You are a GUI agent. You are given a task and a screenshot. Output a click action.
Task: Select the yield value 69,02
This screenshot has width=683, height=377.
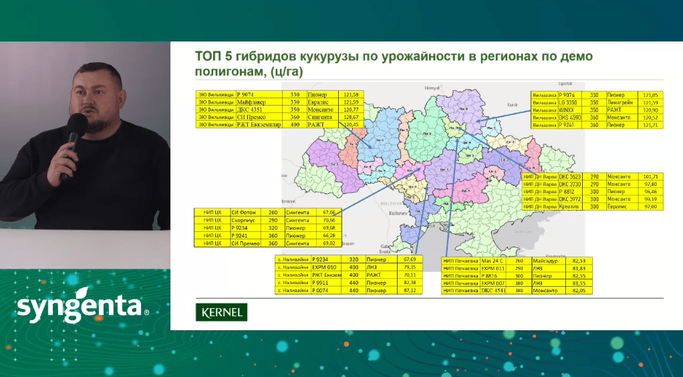click(329, 243)
